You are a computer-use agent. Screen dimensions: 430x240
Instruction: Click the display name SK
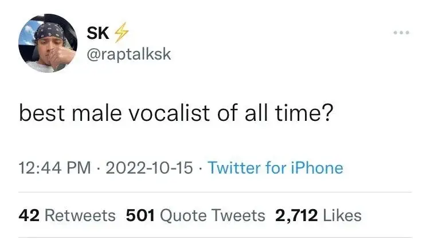pos(98,33)
